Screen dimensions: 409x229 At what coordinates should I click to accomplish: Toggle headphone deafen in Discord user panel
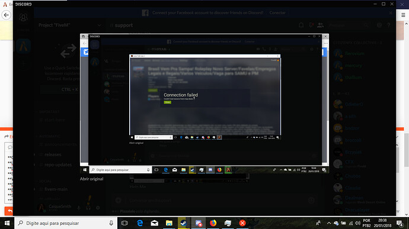[88, 208]
